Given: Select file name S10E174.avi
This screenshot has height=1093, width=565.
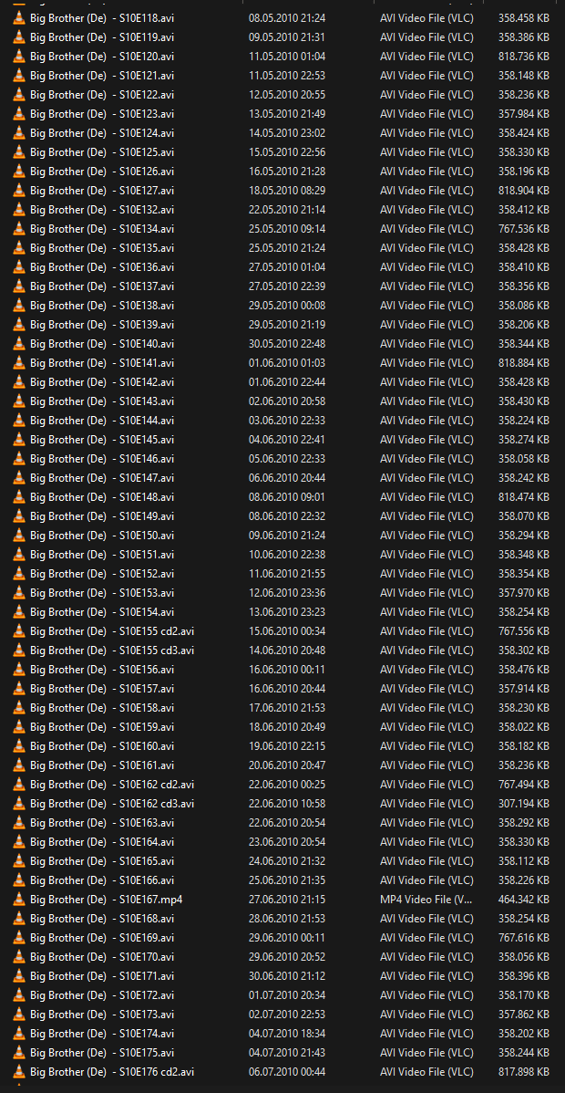Looking at the screenshot, I should (x=102, y=1034).
